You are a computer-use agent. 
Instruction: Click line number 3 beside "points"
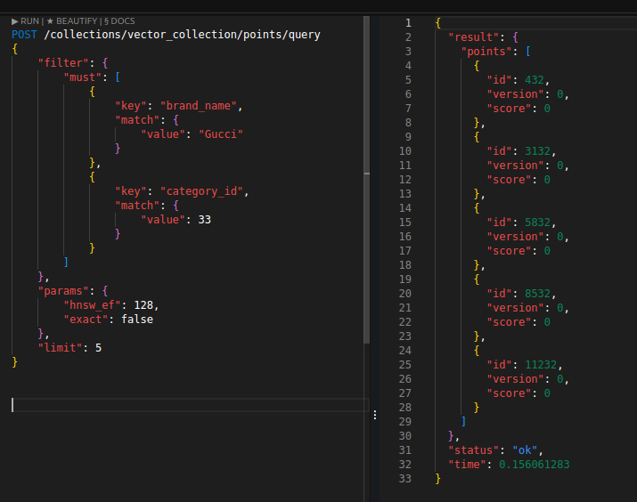pos(407,51)
